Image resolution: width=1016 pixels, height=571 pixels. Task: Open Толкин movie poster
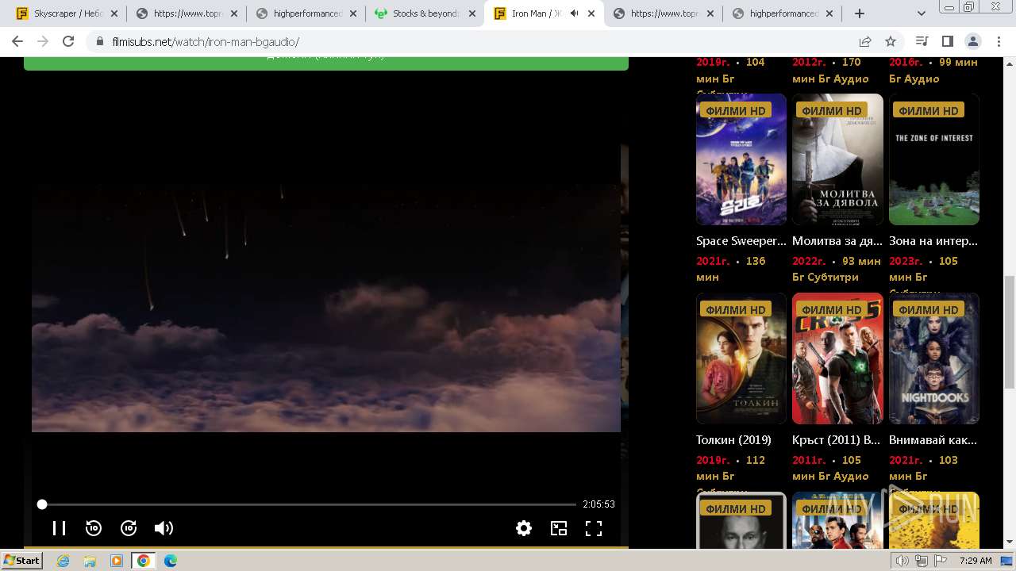click(741, 358)
